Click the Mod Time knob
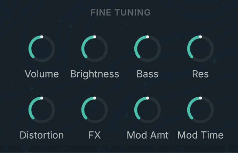 coord(200,111)
